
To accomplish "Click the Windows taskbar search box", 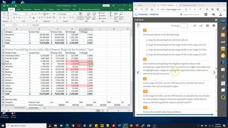I will [x=26, y=126].
